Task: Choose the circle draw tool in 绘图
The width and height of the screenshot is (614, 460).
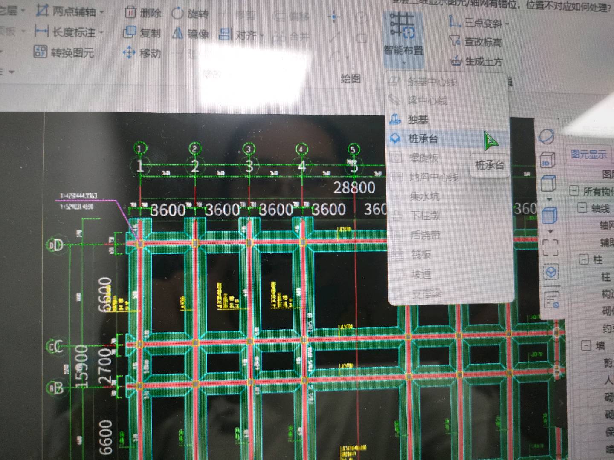Action: click(361, 17)
